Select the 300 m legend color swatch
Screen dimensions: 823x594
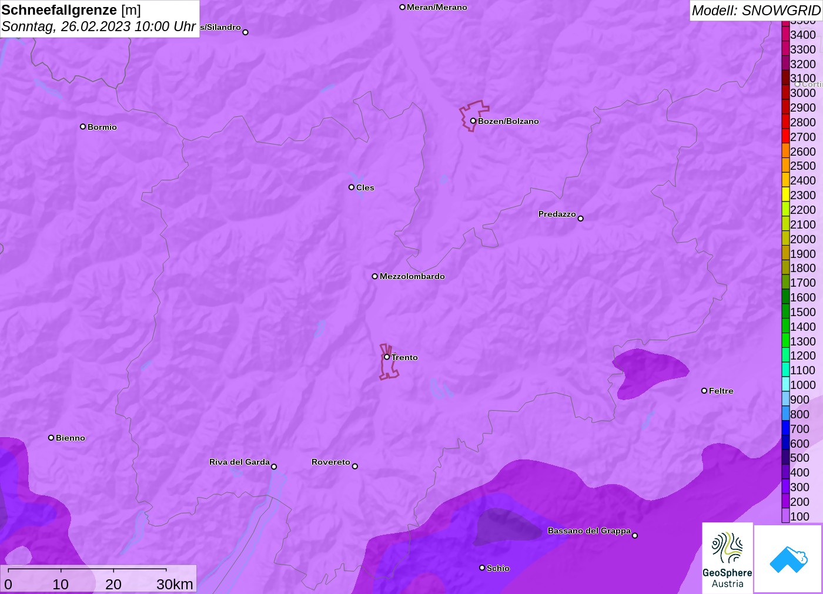tap(785, 486)
